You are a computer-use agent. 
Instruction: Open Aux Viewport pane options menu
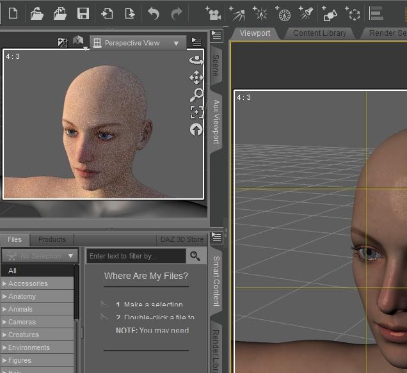[196, 42]
